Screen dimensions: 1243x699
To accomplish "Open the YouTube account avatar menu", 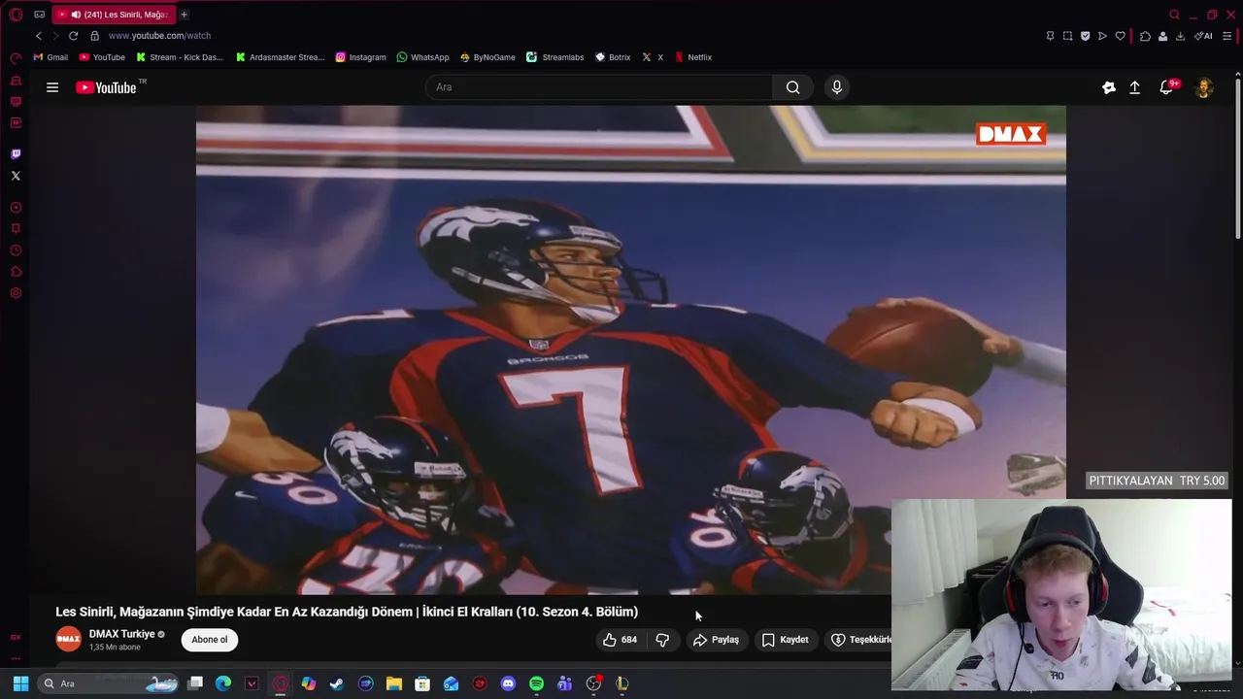I will click(1204, 87).
